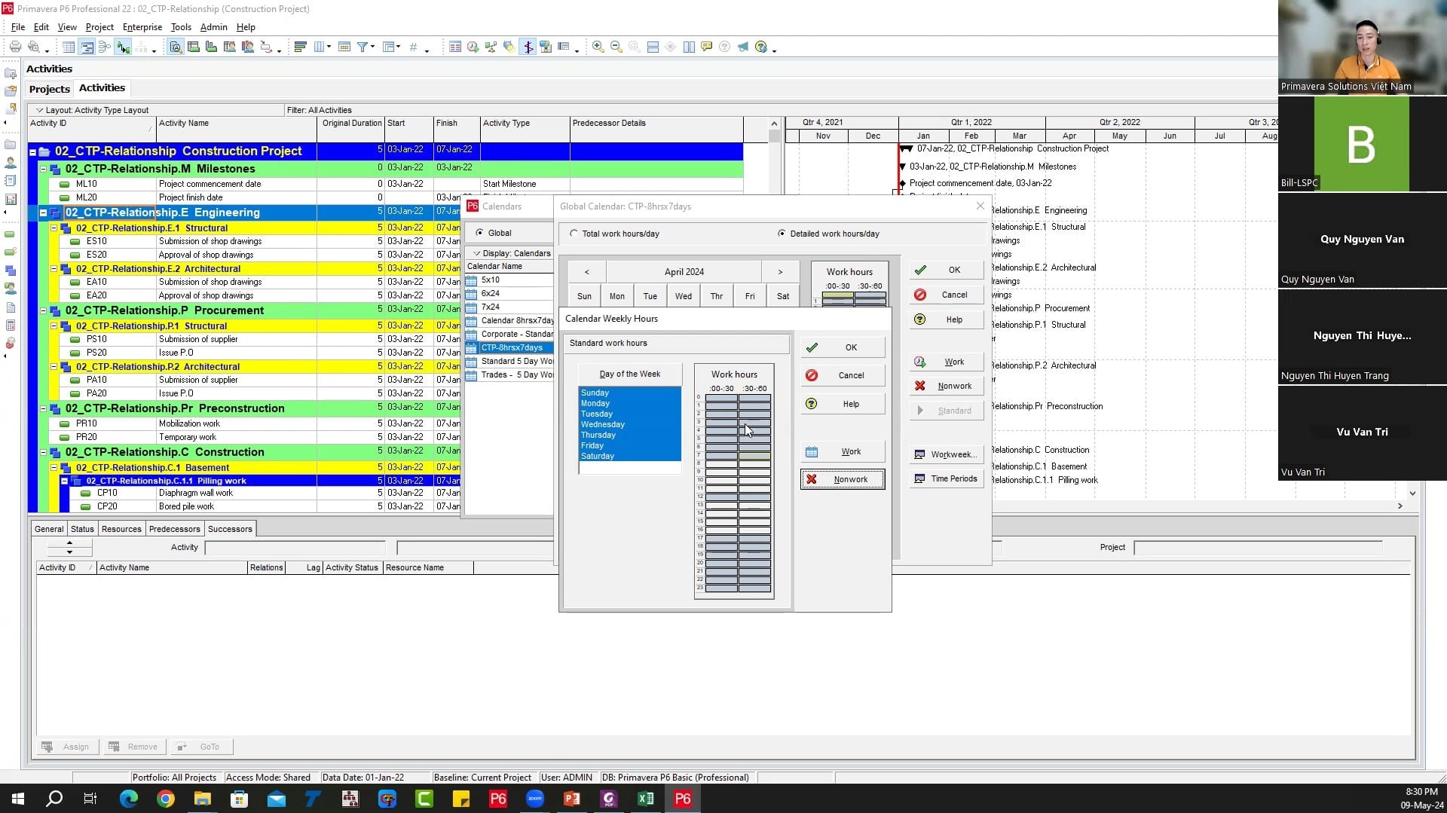Open the Columns dialog from the toolbar
The width and height of the screenshot is (1447, 813).
(x=320, y=46)
